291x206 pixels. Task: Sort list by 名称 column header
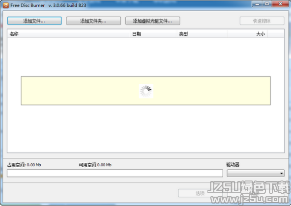point(69,34)
